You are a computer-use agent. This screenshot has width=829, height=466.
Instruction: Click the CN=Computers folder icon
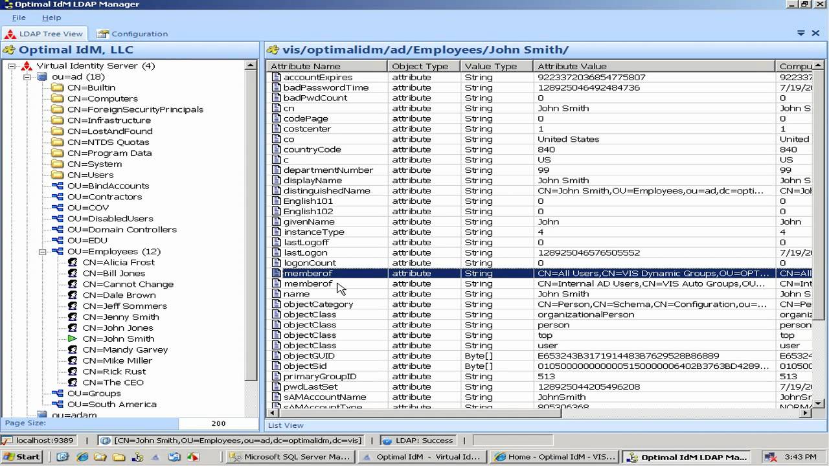coord(58,99)
